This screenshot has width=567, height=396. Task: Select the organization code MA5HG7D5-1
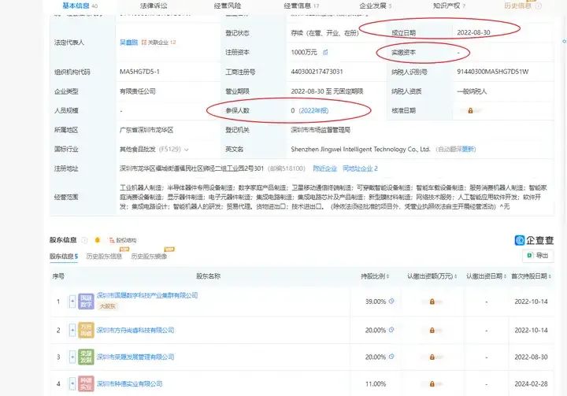click(139, 72)
